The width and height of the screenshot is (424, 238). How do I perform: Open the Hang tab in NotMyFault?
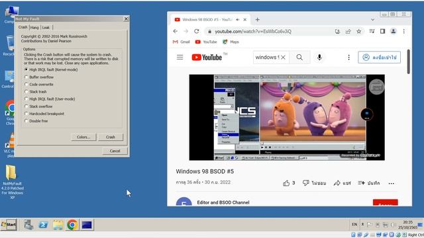[x=34, y=28]
